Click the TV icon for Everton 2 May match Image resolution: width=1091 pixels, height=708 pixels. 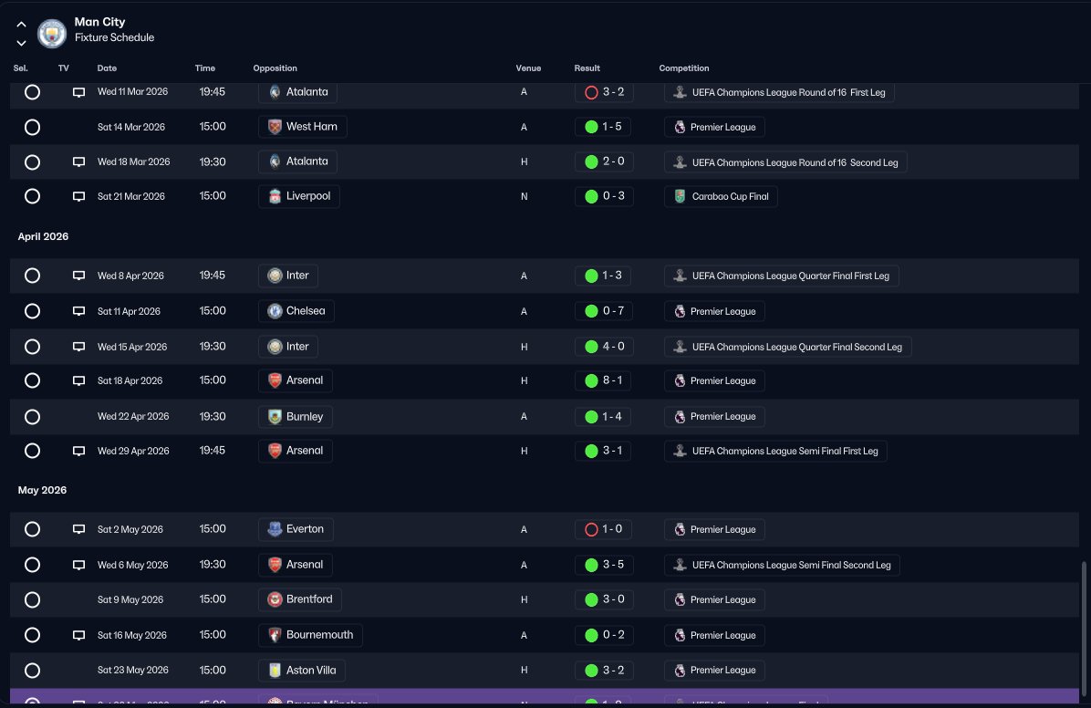click(x=78, y=529)
